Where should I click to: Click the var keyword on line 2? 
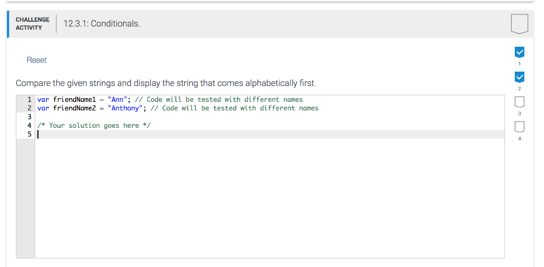pos(44,108)
